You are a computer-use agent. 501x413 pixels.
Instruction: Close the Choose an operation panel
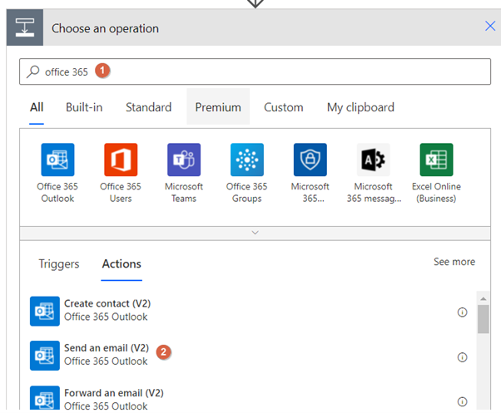(490, 26)
